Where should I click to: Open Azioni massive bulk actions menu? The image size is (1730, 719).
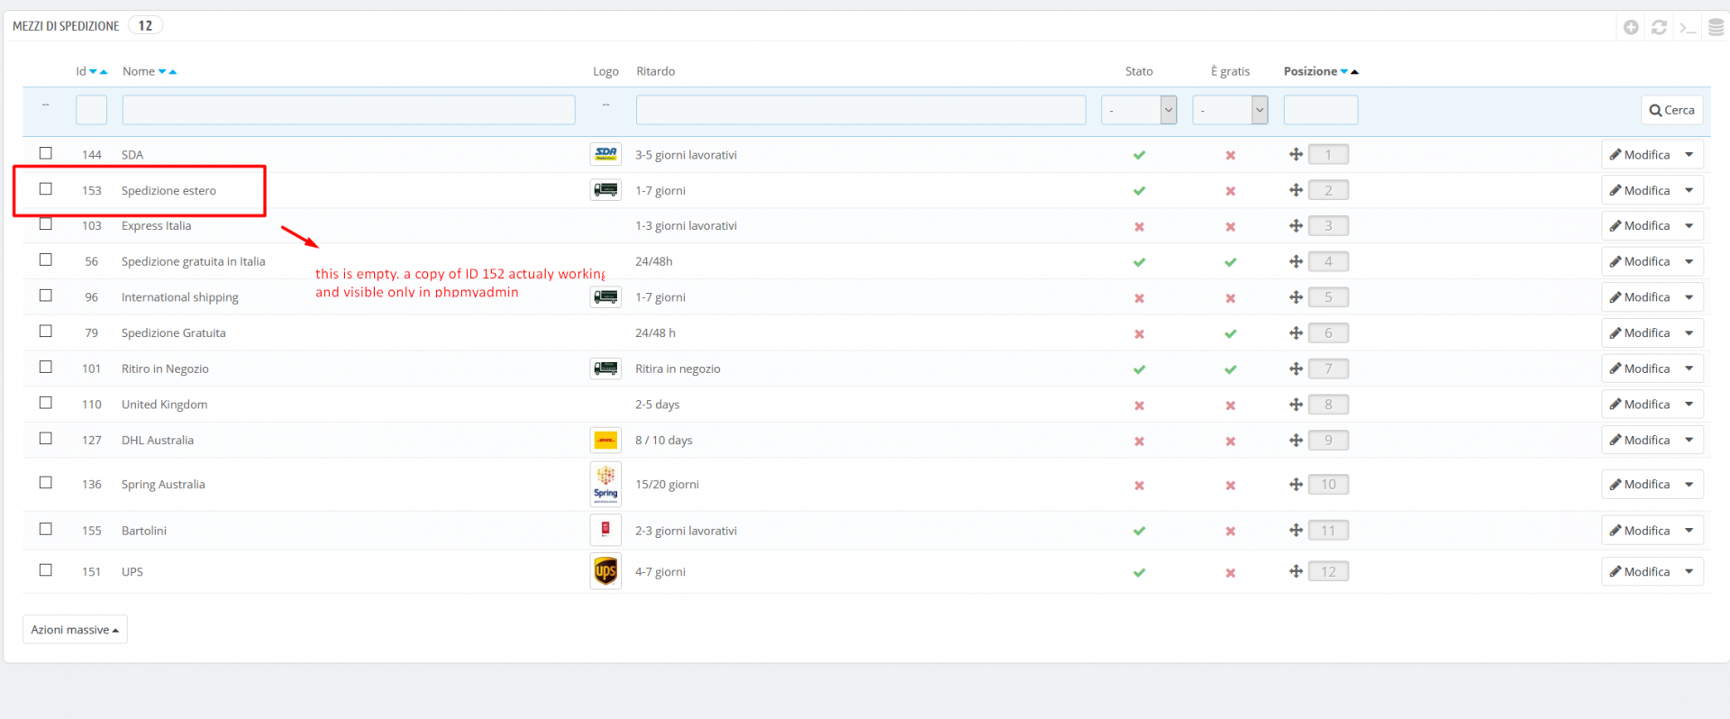click(75, 630)
